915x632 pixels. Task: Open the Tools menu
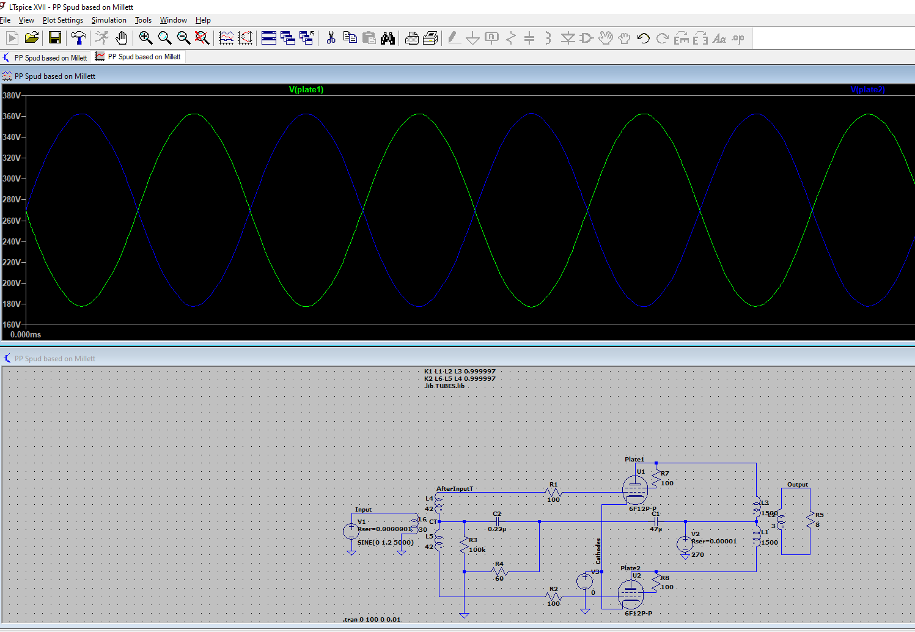click(x=143, y=20)
